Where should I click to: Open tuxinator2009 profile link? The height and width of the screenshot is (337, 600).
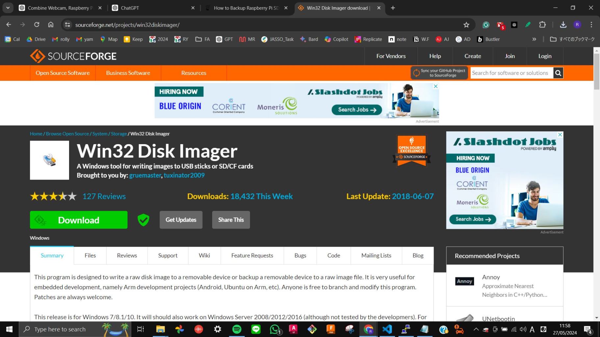coord(184,175)
